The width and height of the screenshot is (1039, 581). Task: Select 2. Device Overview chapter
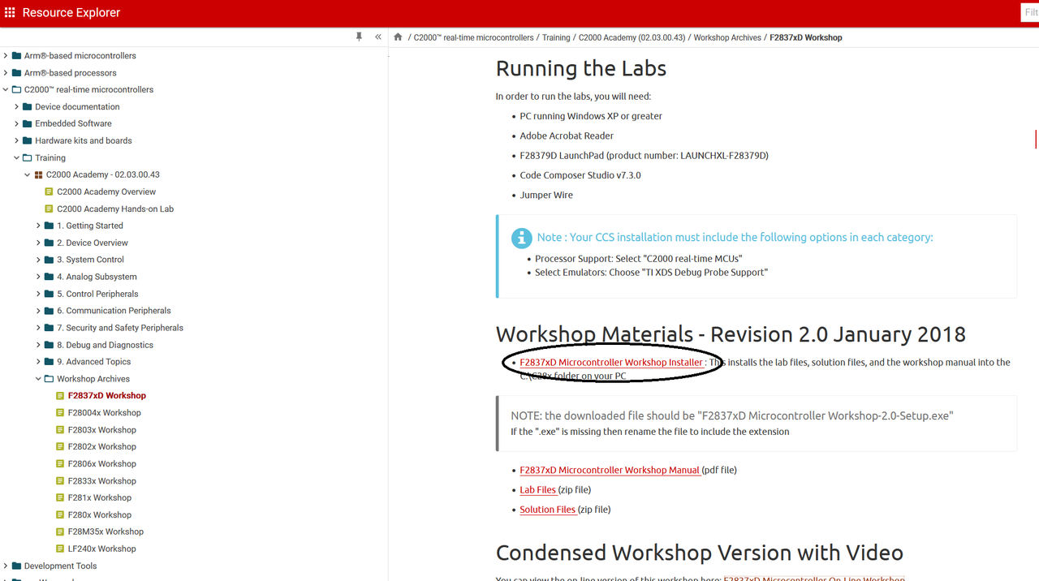[x=93, y=243]
